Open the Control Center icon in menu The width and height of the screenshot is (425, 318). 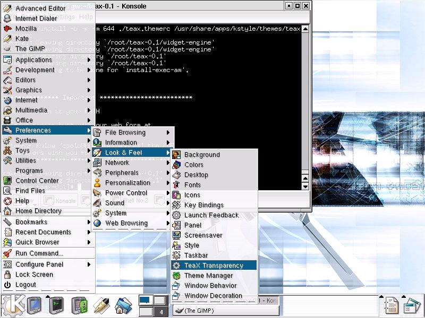click(x=7, y=181)
